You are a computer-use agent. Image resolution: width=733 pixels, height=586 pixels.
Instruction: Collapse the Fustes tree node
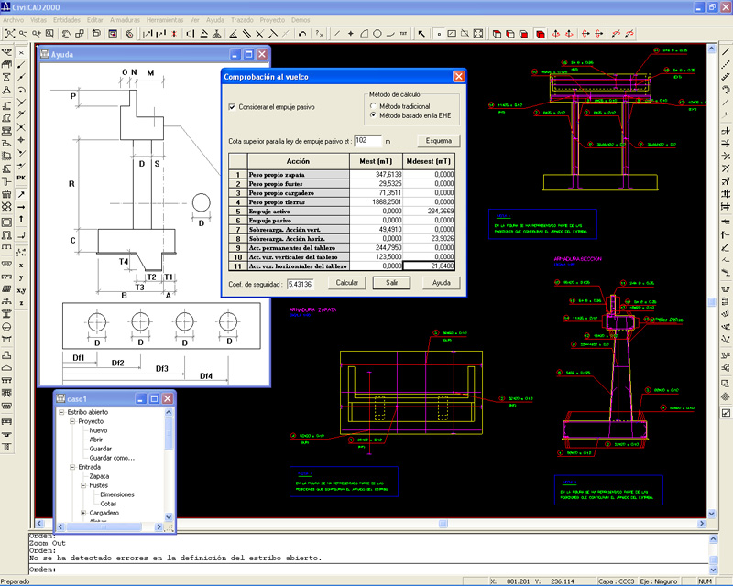pos(82,485)
